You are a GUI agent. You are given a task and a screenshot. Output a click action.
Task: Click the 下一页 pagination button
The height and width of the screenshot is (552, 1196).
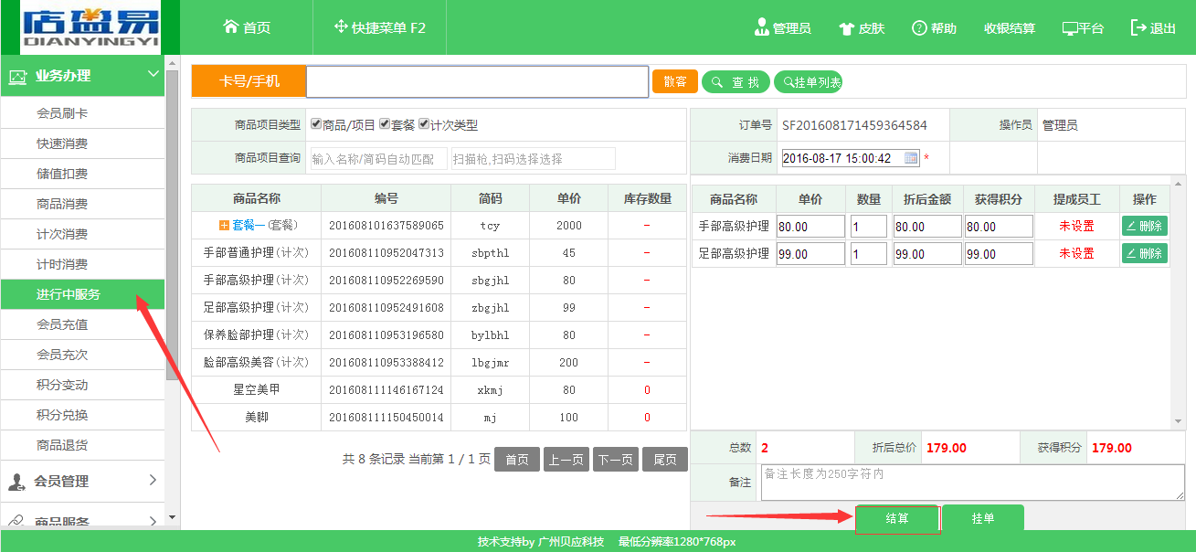pyautogui.click(x=616, y=460)
